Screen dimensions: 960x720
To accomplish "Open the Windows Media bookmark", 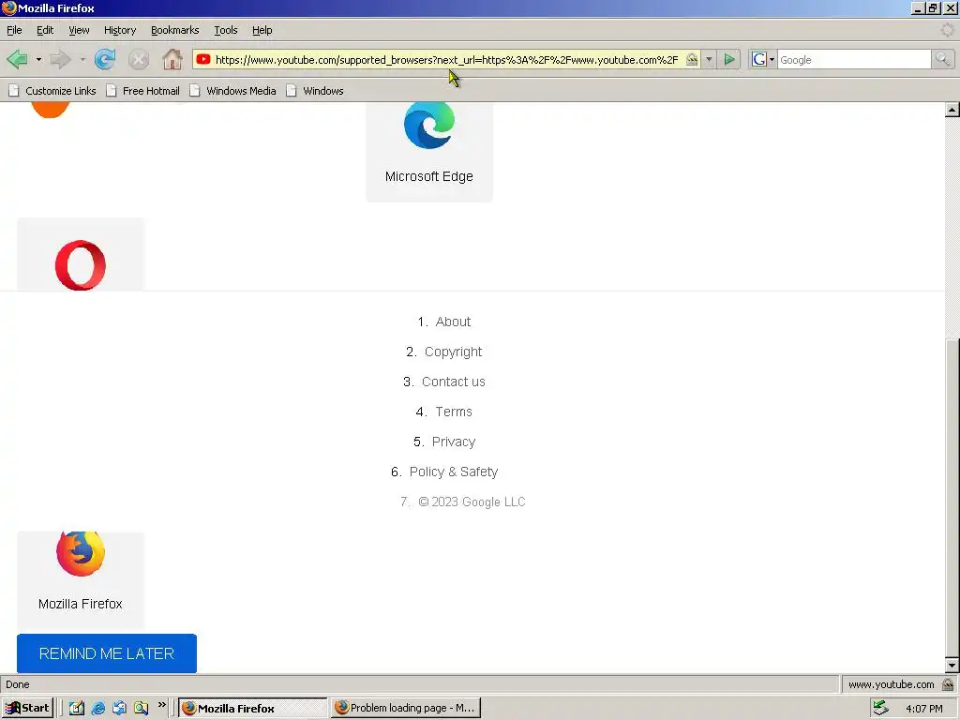I will (232, 91).
